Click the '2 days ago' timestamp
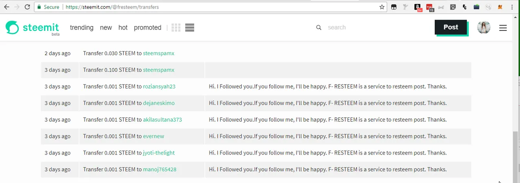The width and height of the screenshot is (520, 183). click(x=57, y=53)
